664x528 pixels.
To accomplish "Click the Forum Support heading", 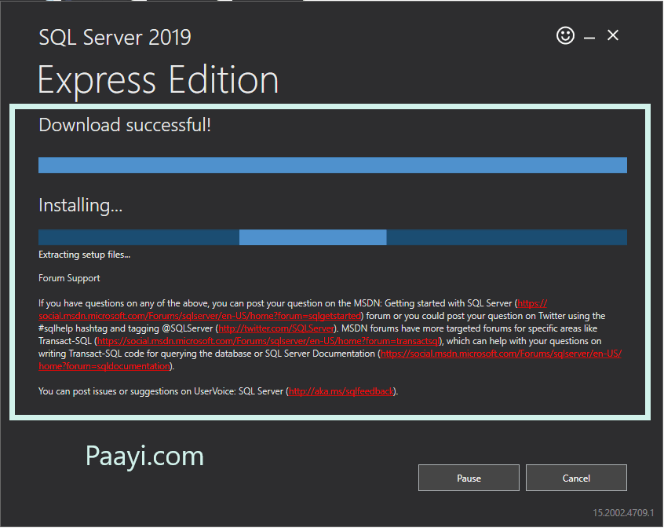I will [x=67, y=278].
